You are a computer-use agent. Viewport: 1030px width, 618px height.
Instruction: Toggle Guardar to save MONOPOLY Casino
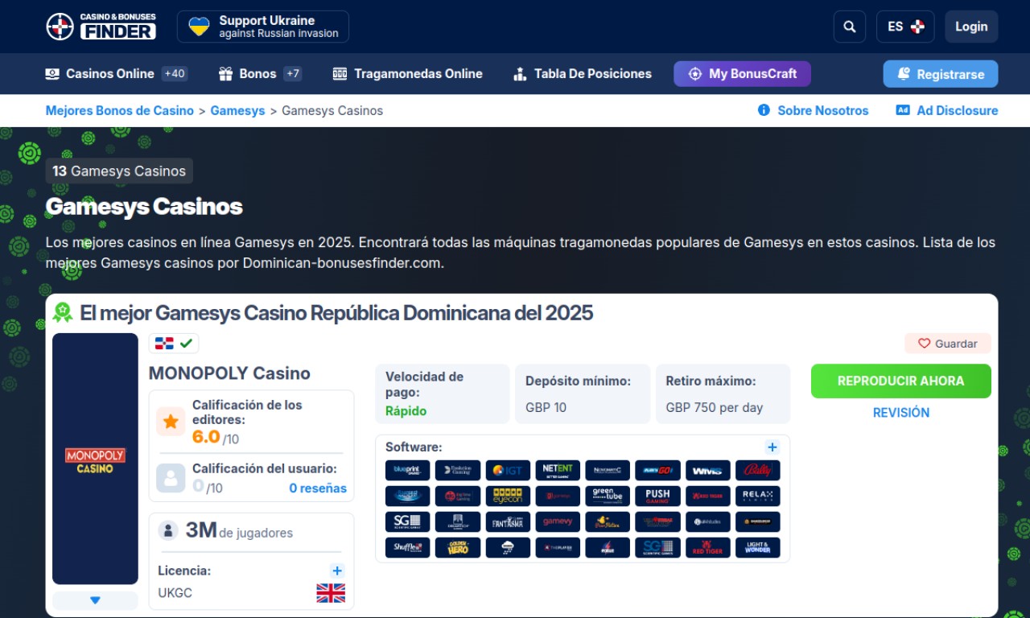click(x=948, y=344)
